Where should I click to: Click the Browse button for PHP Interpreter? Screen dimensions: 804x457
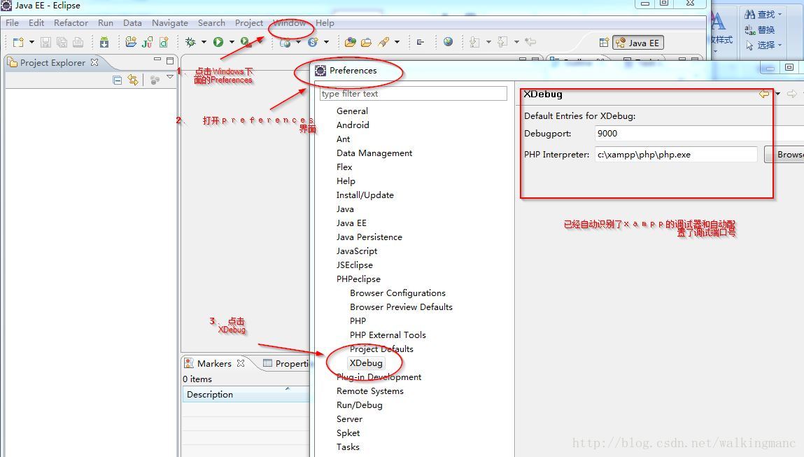pos(784,155)
